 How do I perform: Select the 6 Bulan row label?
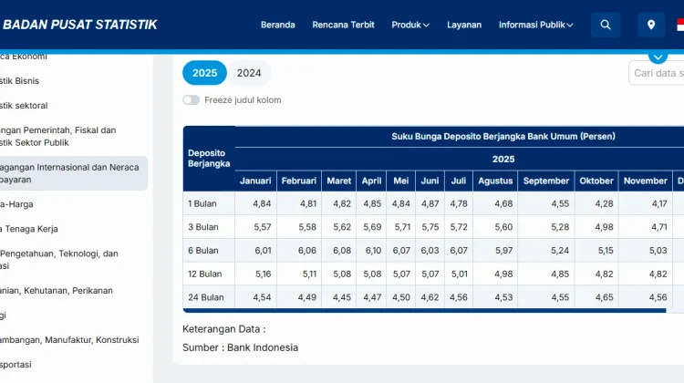[202, 251]
